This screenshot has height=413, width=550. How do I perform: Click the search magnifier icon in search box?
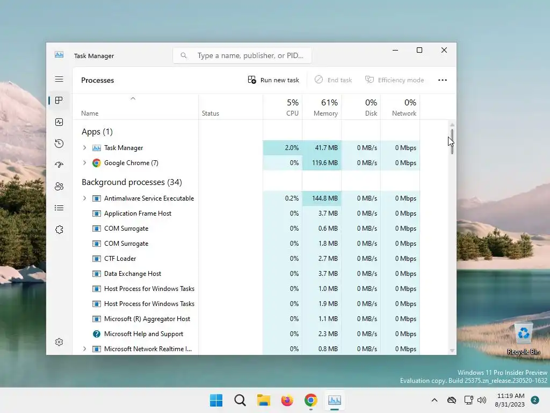click(184, 55)
